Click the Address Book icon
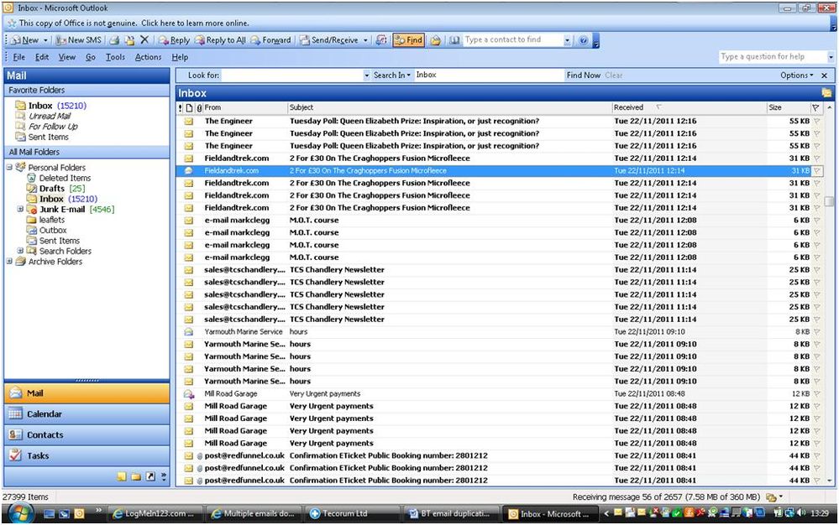839x525 pixels. 454,40
